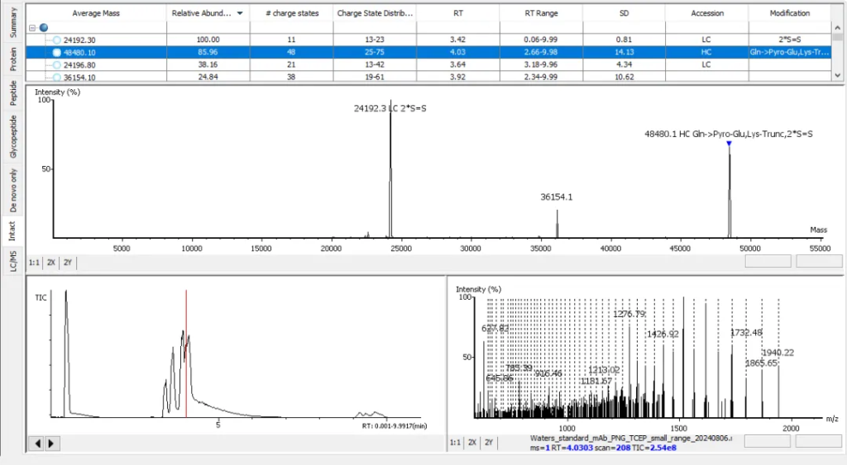847x465 pixels.
Task: Click the blue peak marker at 48480.1
Action: click(x=729, y=145)
